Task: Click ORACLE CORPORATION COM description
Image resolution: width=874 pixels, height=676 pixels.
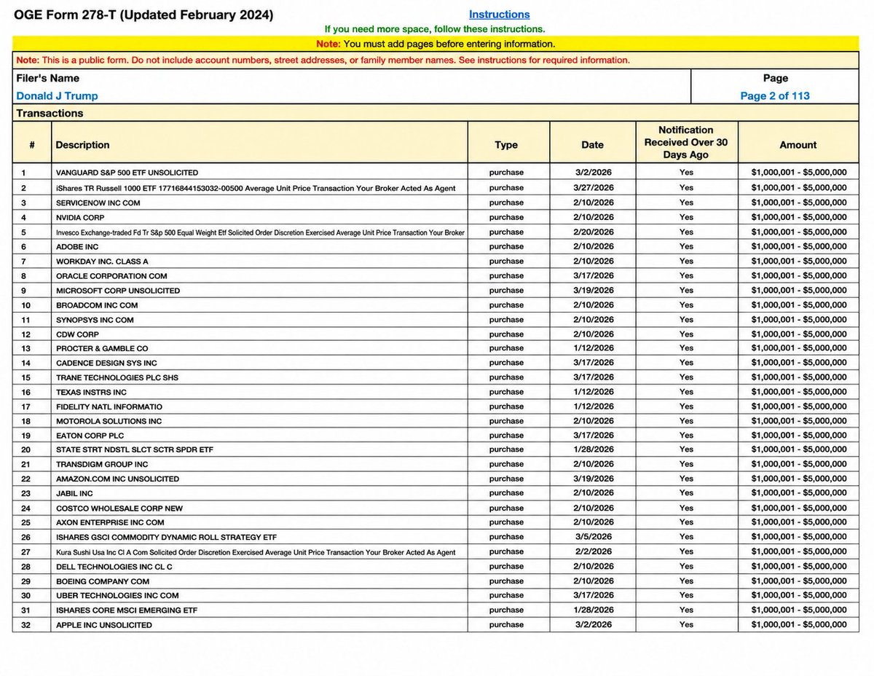Action: [x=111, y=276]
